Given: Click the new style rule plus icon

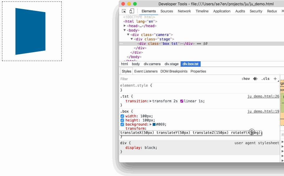Looking at the screenshot, I should tap(275, 79).
